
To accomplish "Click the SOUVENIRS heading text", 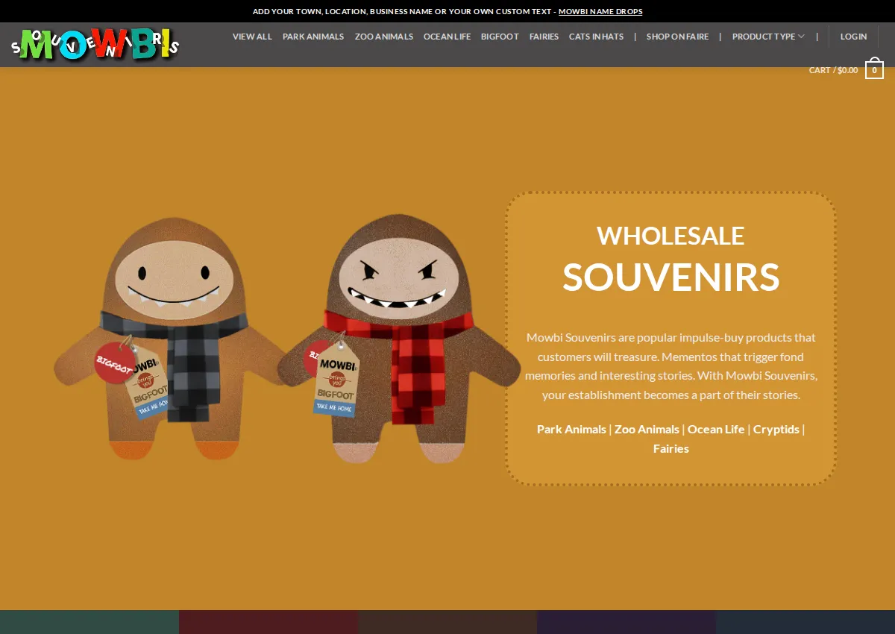I will coord(671,277).
